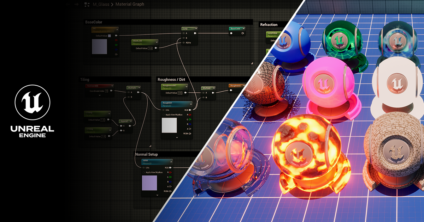The height and width of the screenshot is (222, 424).
Task: Select the Tiling comment box title
Action: pyautogui.click(x=84, y=80)
